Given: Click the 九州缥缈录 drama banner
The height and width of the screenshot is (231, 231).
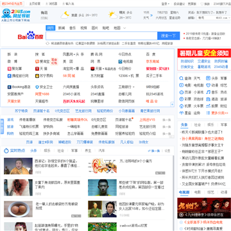Looking at the screenshot, I should (x=204, y=208).
